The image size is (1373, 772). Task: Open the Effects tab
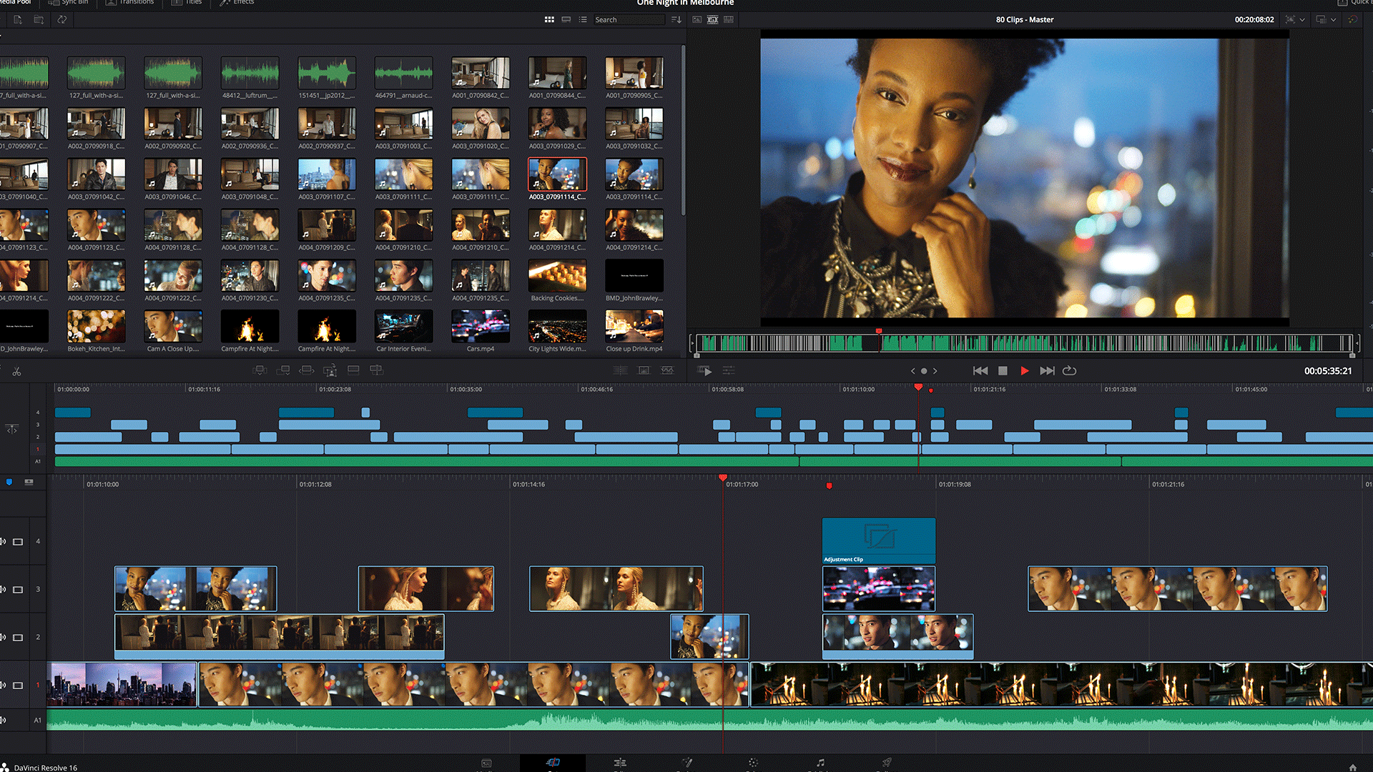[x=237, y=3]
